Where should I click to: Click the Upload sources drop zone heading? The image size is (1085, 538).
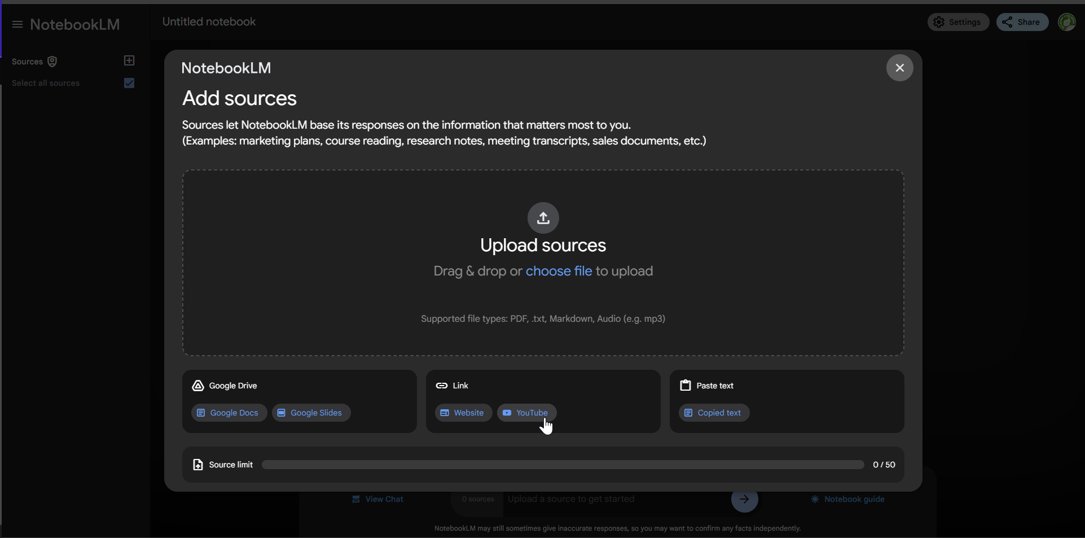click(543, 245)
